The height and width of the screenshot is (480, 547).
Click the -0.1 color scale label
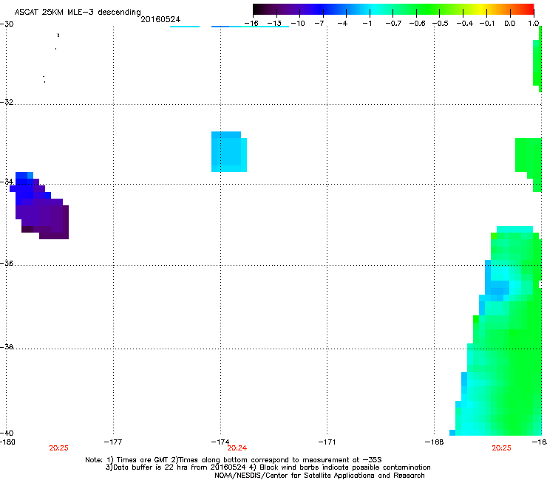pyautogui.click(x=487, y=24)
